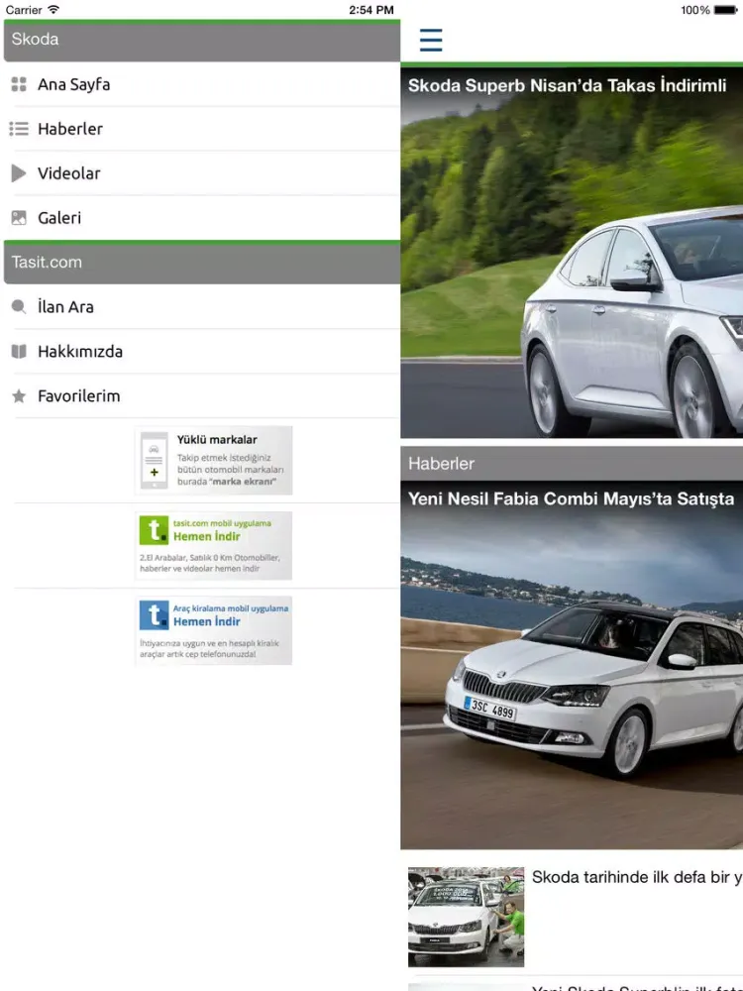Click the blue Hemen İndir Araç kiralama link
Screen dimensions: 743x991
207,622
